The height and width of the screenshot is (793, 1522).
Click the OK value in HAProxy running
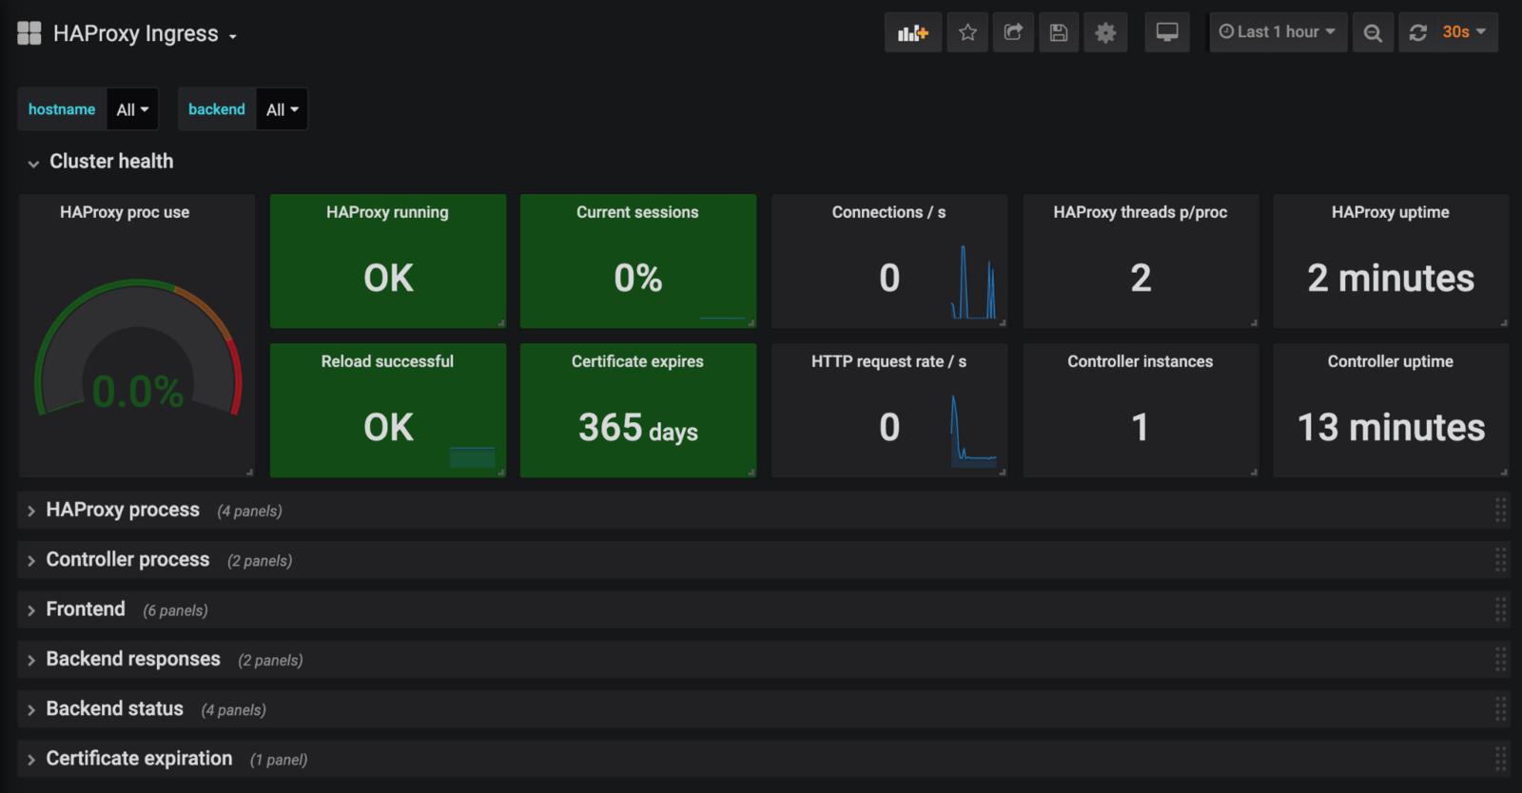pos(388,279)
